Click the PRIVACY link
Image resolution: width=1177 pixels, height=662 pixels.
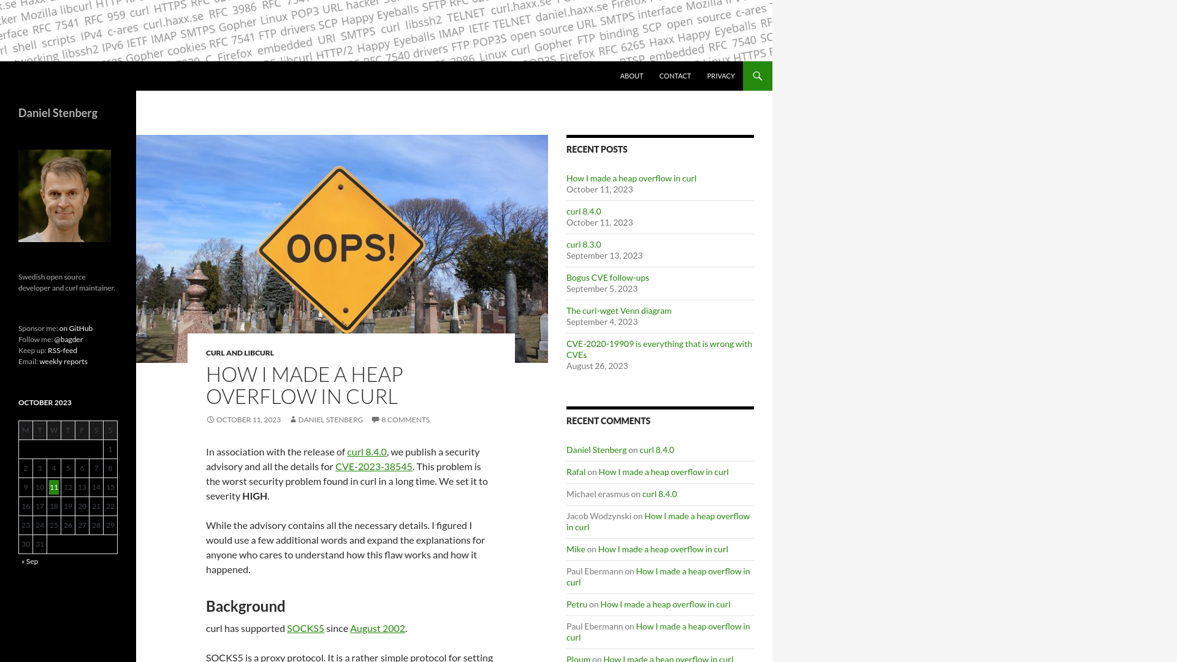pos(720,75)
